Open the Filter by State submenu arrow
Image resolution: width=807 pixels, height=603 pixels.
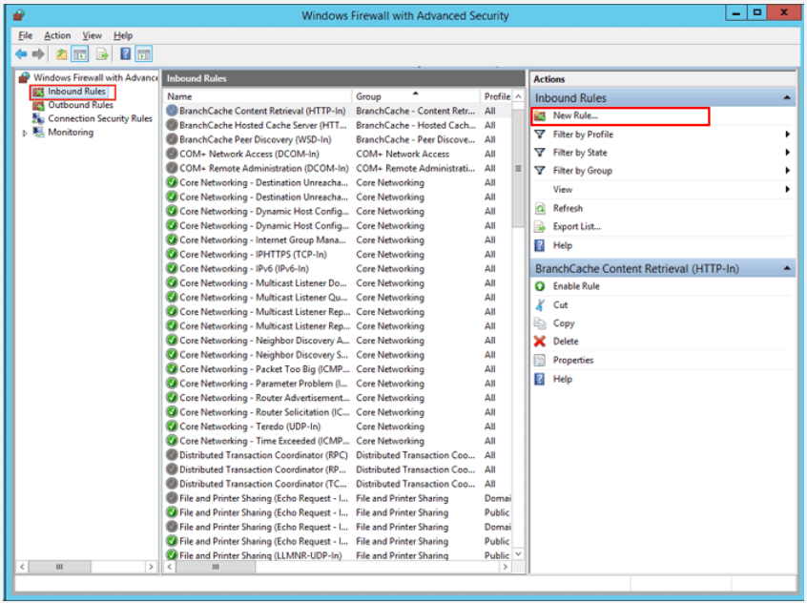(787, 153)
